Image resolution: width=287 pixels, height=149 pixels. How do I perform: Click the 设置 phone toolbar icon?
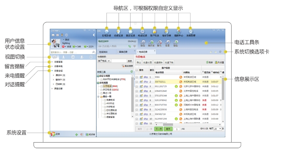pyautogui.click(x=168, y=42)
